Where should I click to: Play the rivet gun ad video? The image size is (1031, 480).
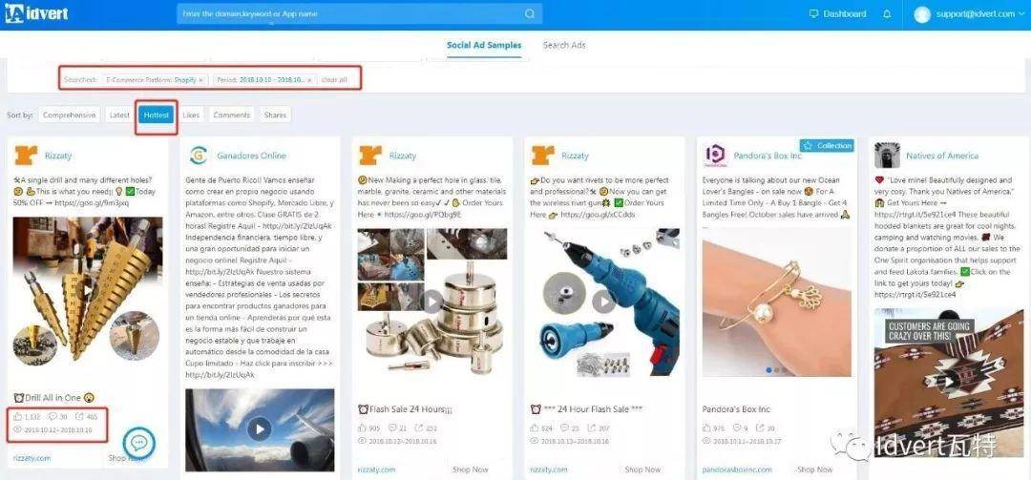tap(603, 302)
